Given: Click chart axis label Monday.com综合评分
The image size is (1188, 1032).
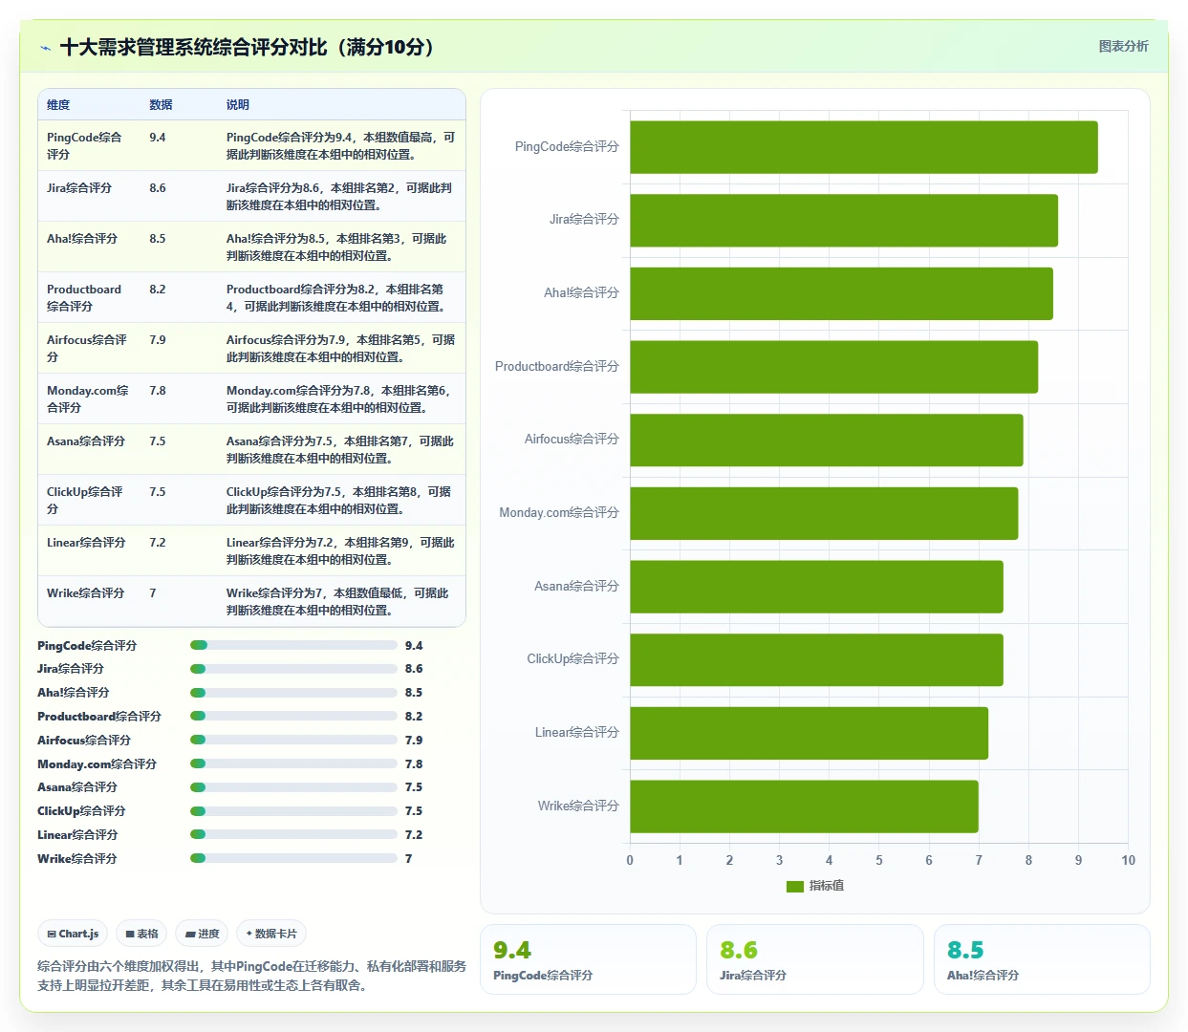Looking at the screenshot, I should point(559,513).
